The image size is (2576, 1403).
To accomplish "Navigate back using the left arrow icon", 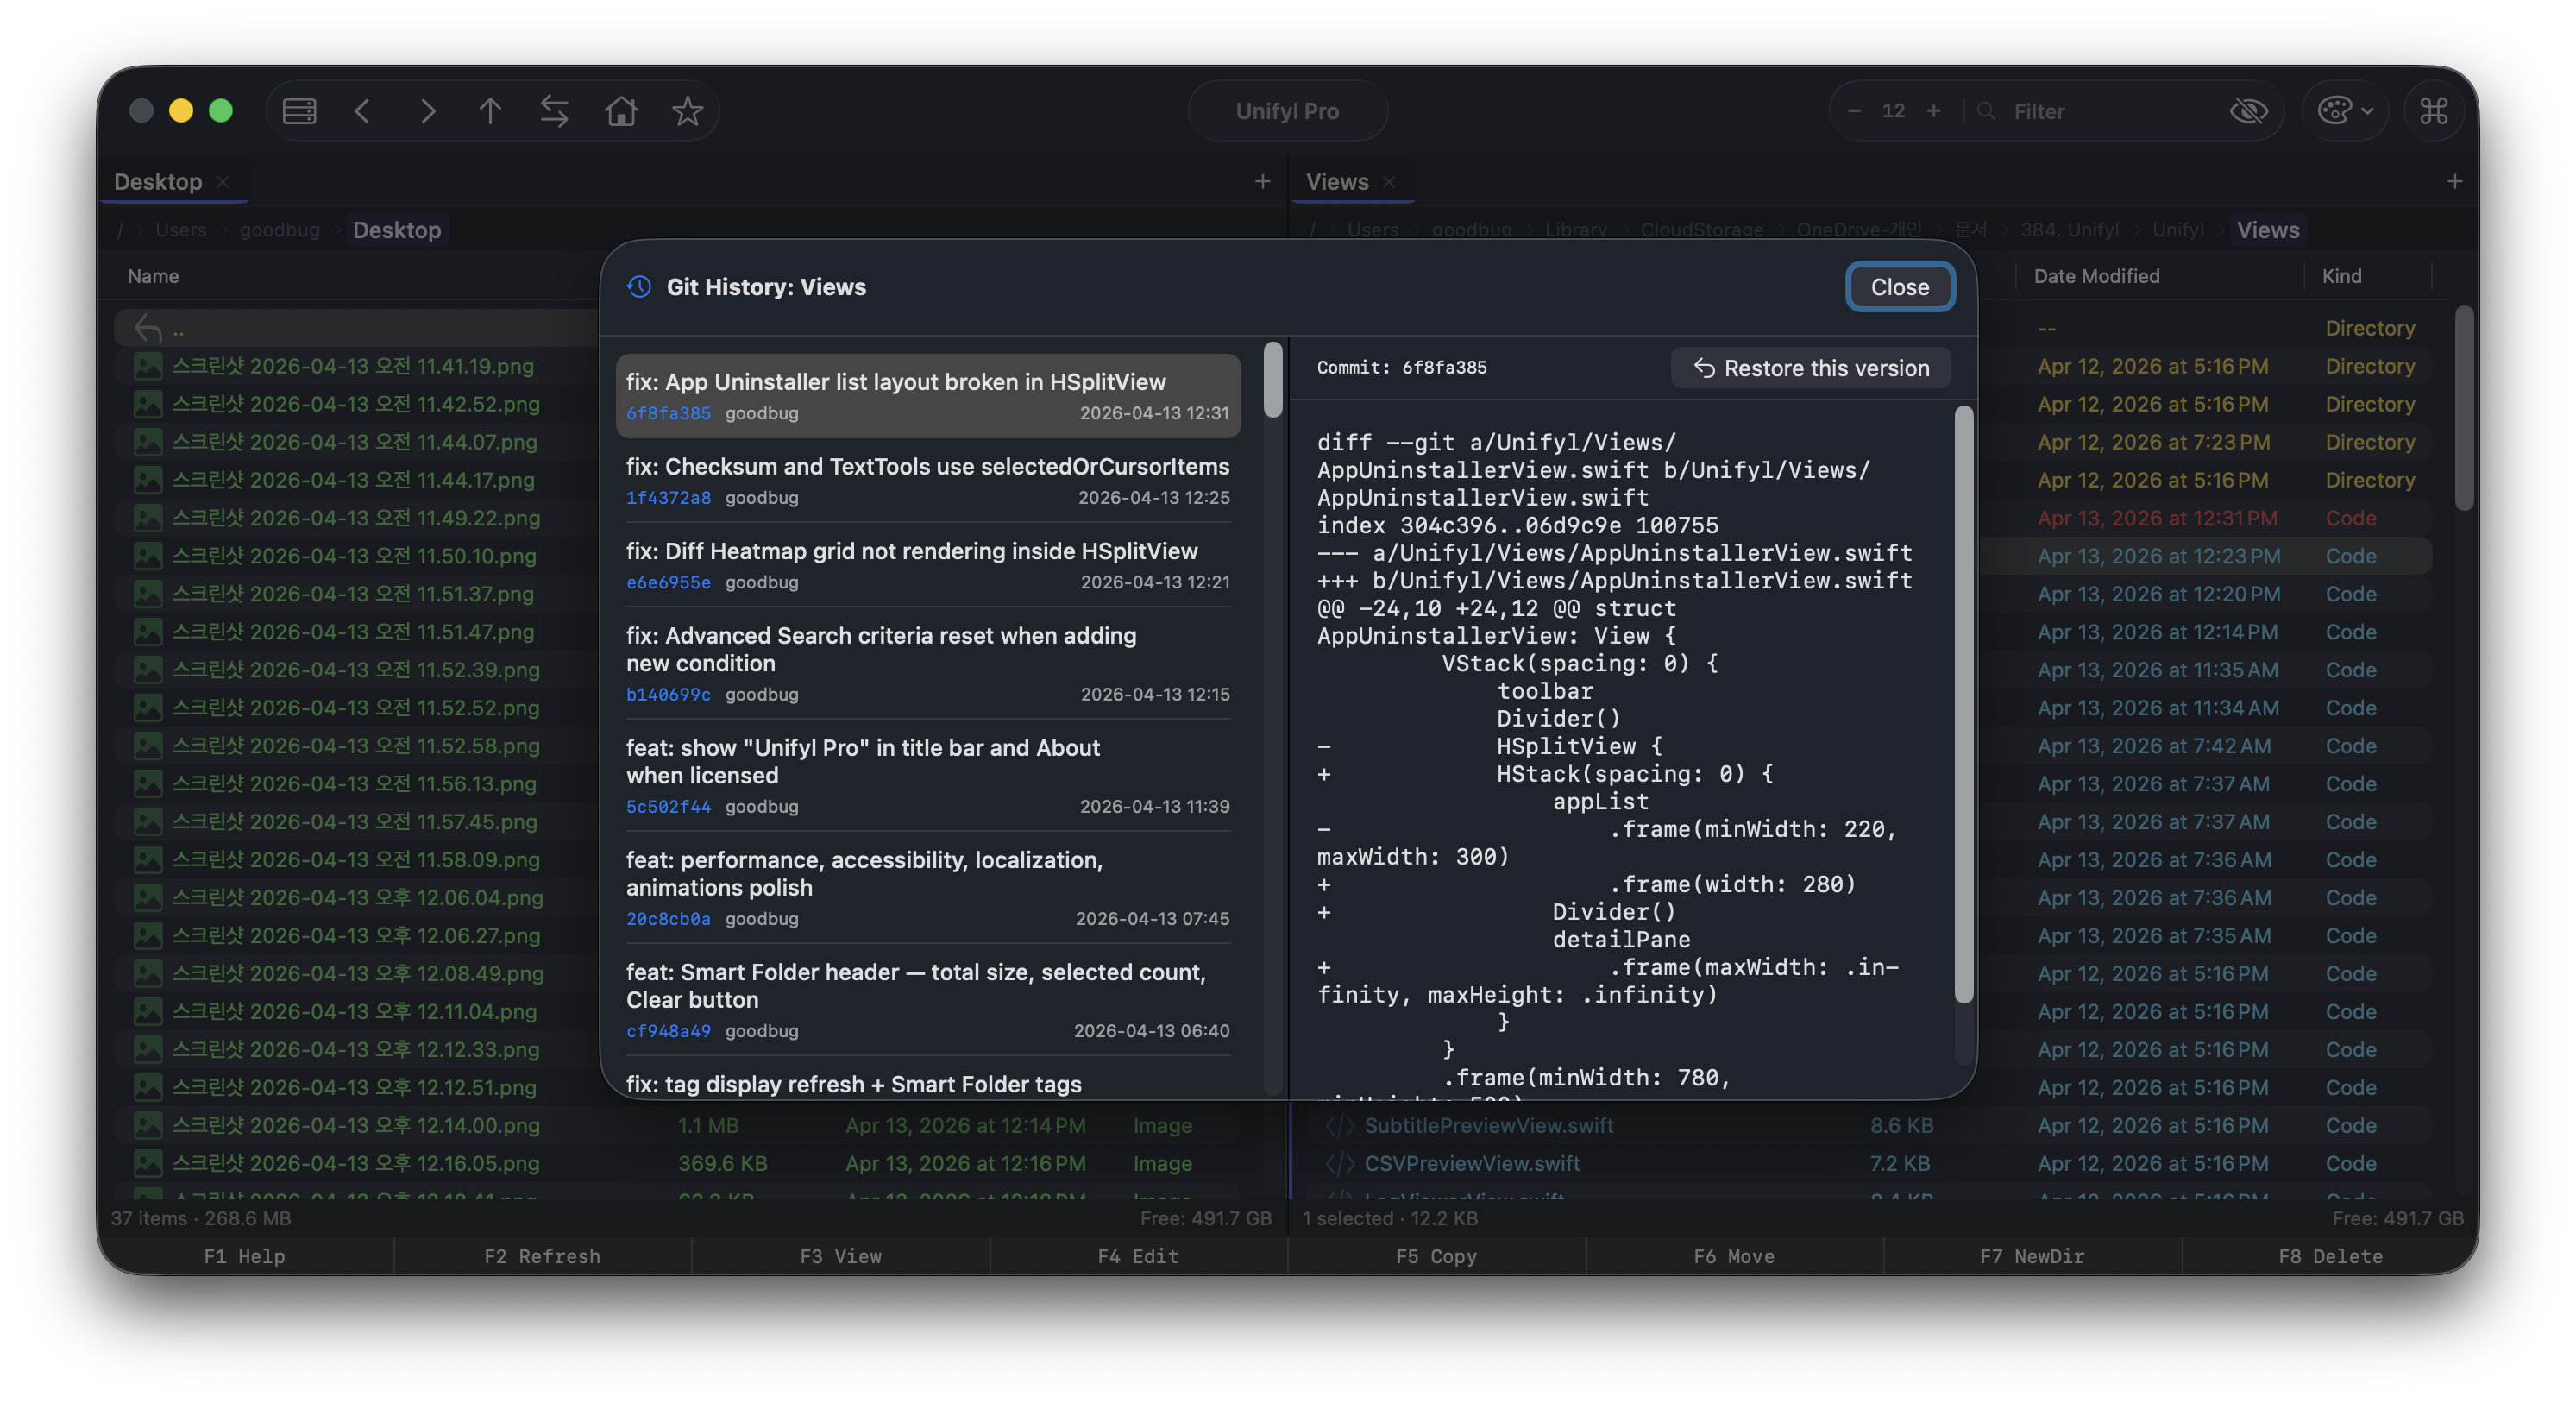I will [x=363, y=111].
